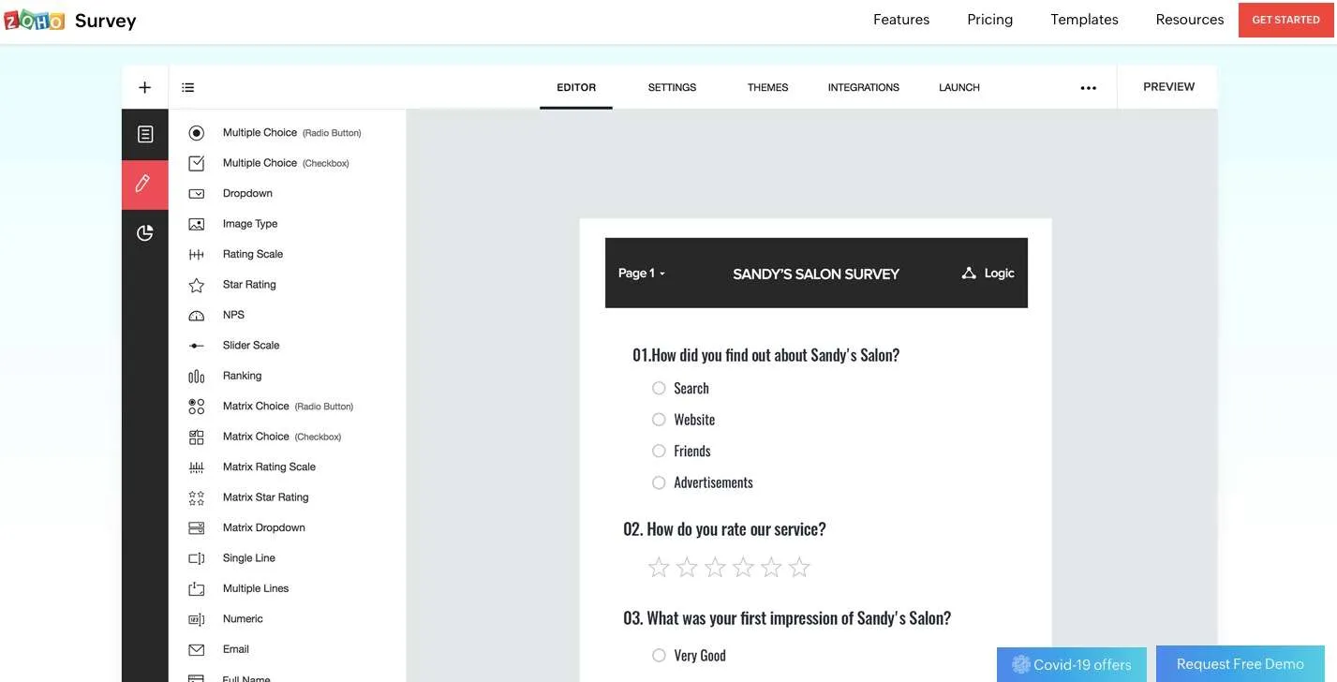
Task: Select the Website radio option
Action: click(x=659, y=420)
